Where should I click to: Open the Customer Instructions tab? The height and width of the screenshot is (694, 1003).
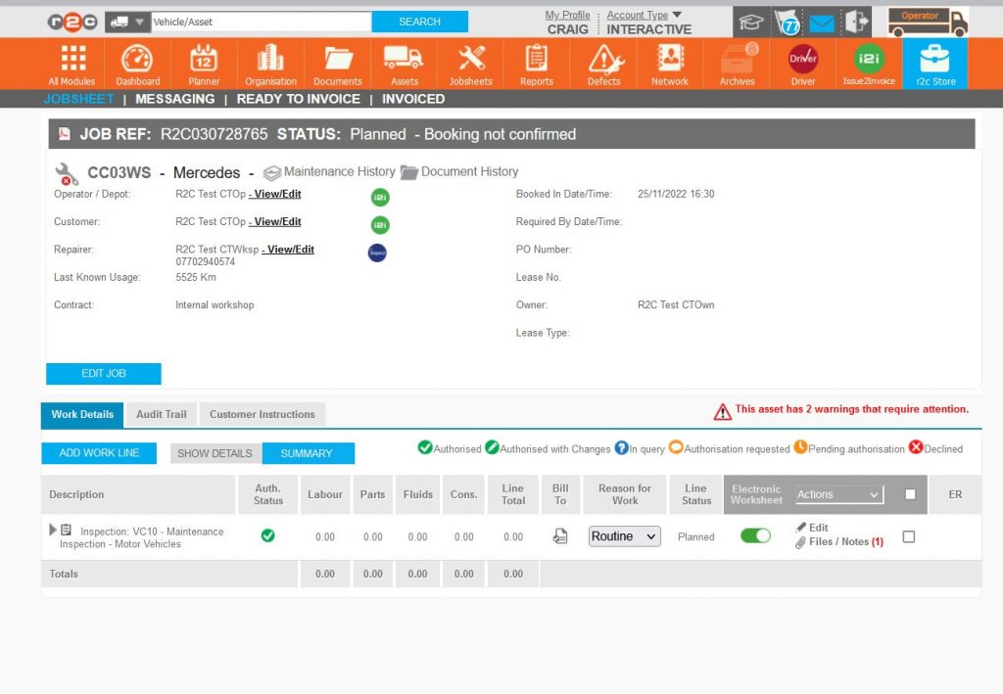tap(261, 414)
